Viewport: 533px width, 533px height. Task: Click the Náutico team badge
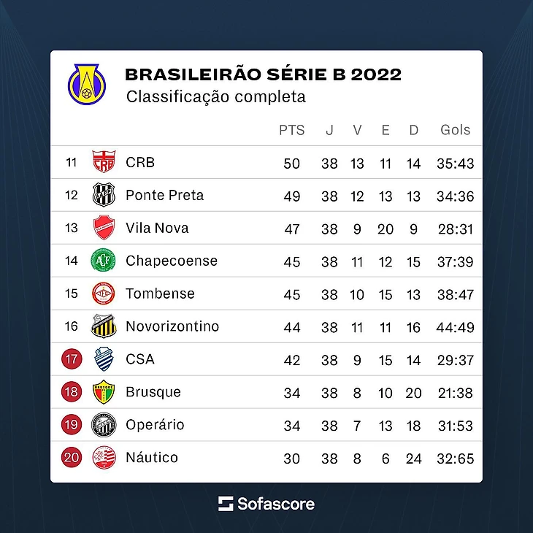103,458
